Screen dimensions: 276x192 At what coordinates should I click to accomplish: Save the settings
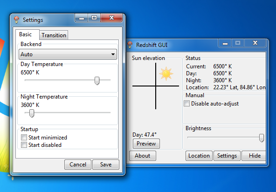tap(106, 165)
